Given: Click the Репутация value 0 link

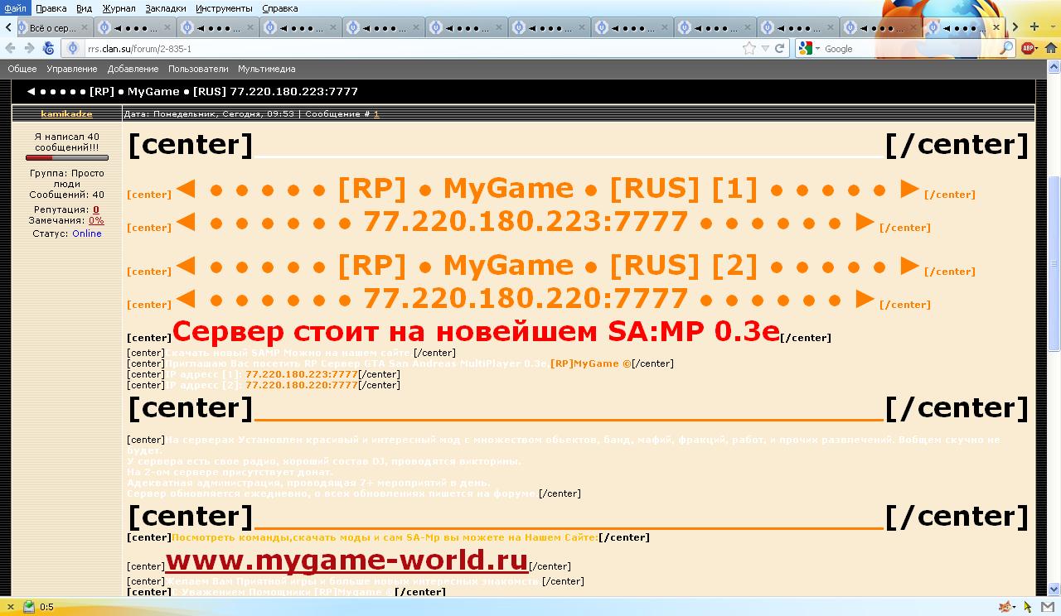Looking at the screenshot, I should [96, 210].
